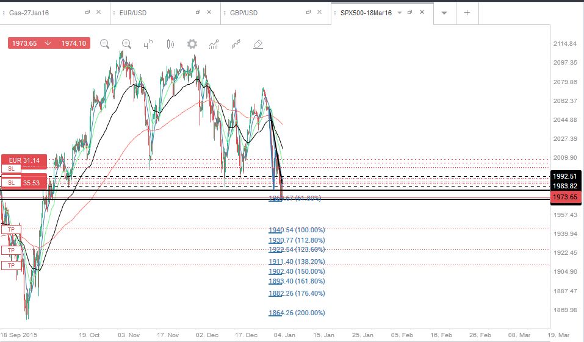Click the sell price 1973.65

click(x=24, y=43)
